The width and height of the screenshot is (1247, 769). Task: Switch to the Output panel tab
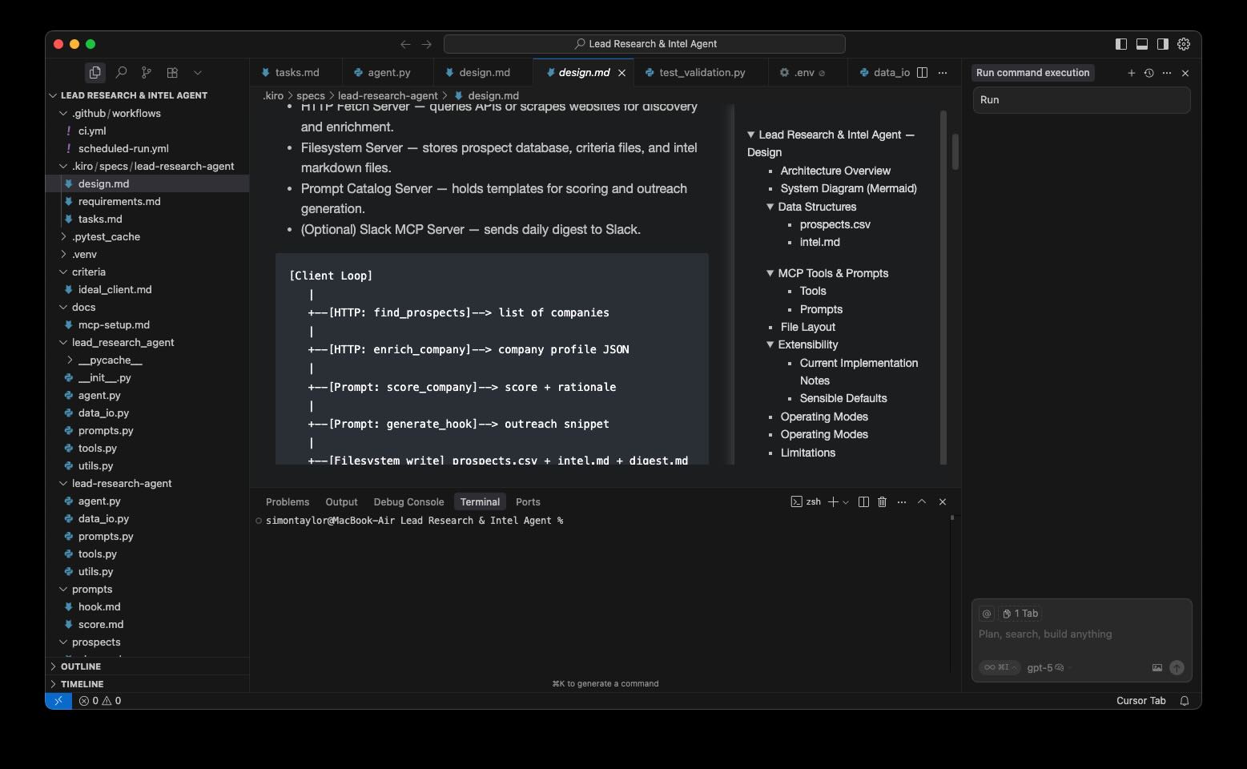(x=341, y=501)
